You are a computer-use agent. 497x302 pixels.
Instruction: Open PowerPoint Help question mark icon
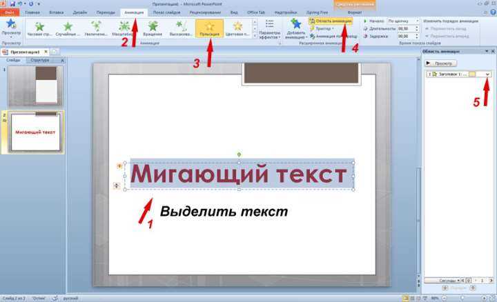point(493,12)
